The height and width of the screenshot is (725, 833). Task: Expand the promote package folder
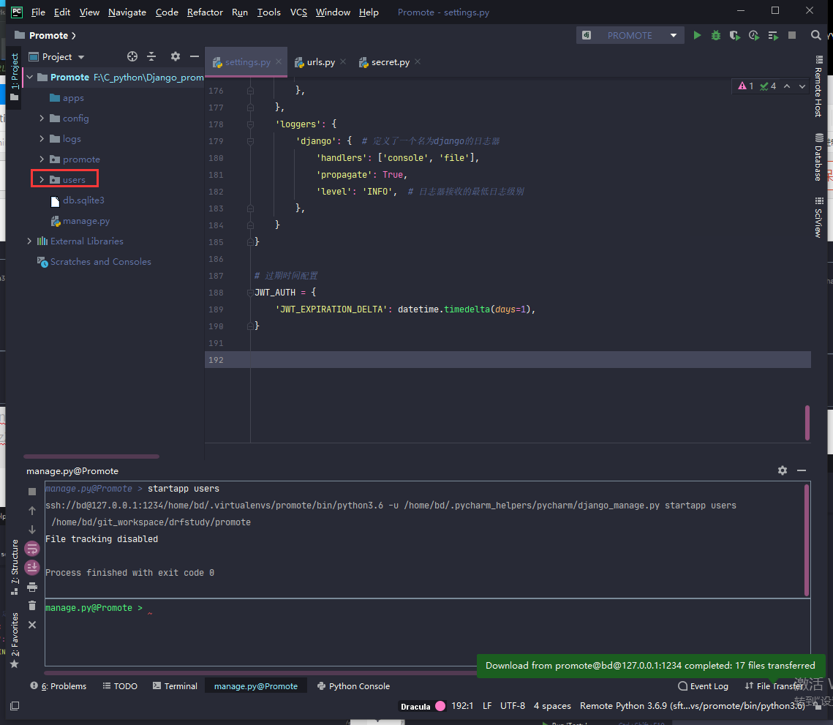coord(42,159)
